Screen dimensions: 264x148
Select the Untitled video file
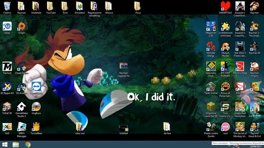[x=124, y=128]
